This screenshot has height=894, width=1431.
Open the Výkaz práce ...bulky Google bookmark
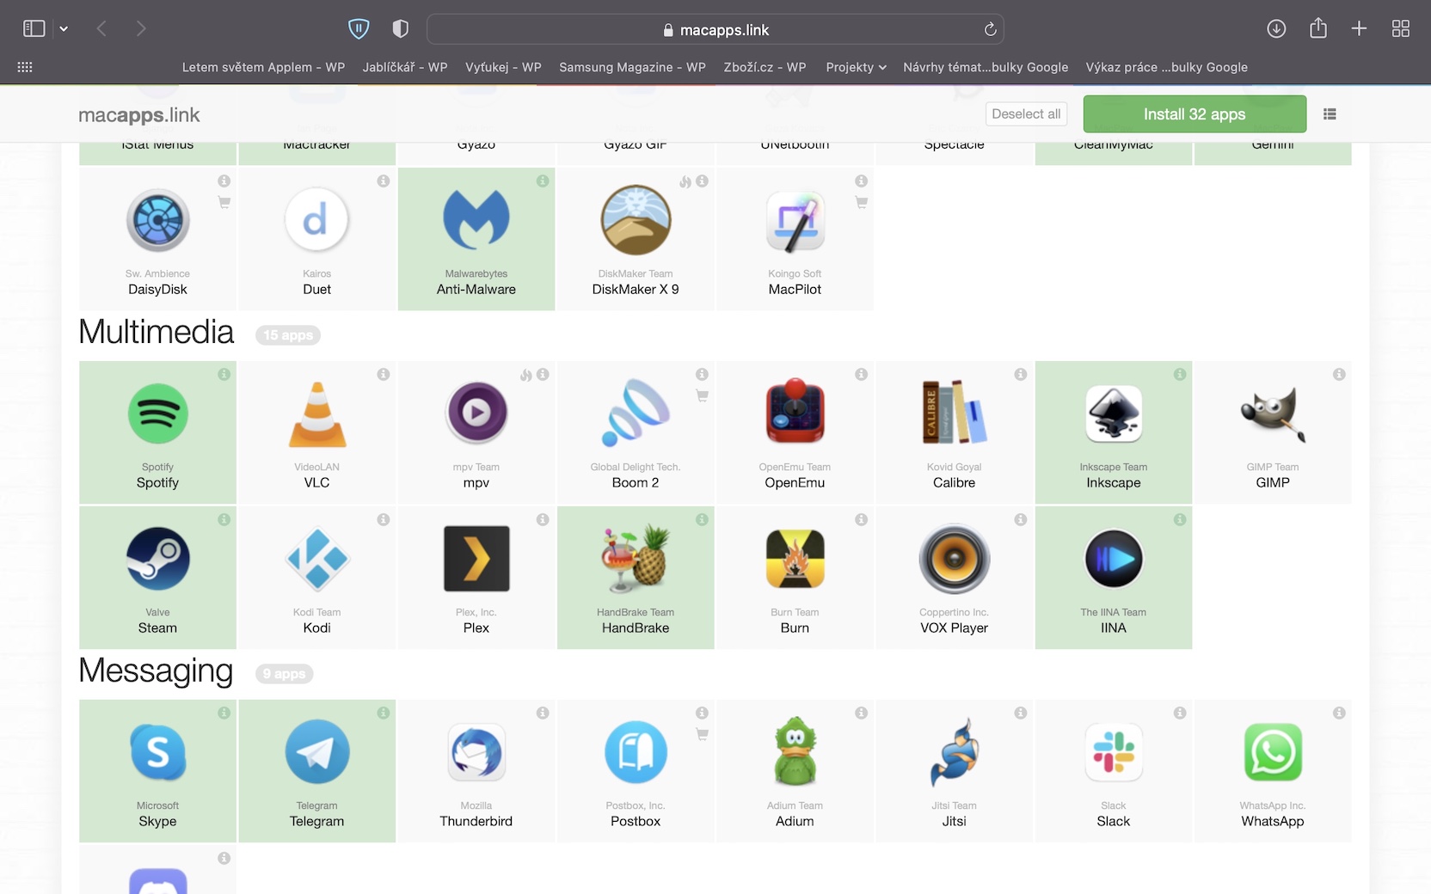[1166, 67]
